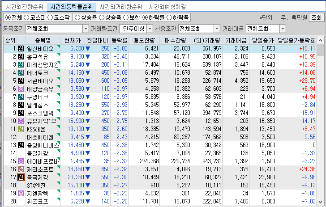Select the 코스닥 radio button
The image size is (326, 207).
[50, 17]
